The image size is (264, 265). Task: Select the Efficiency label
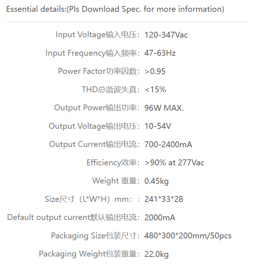(113, 163)
